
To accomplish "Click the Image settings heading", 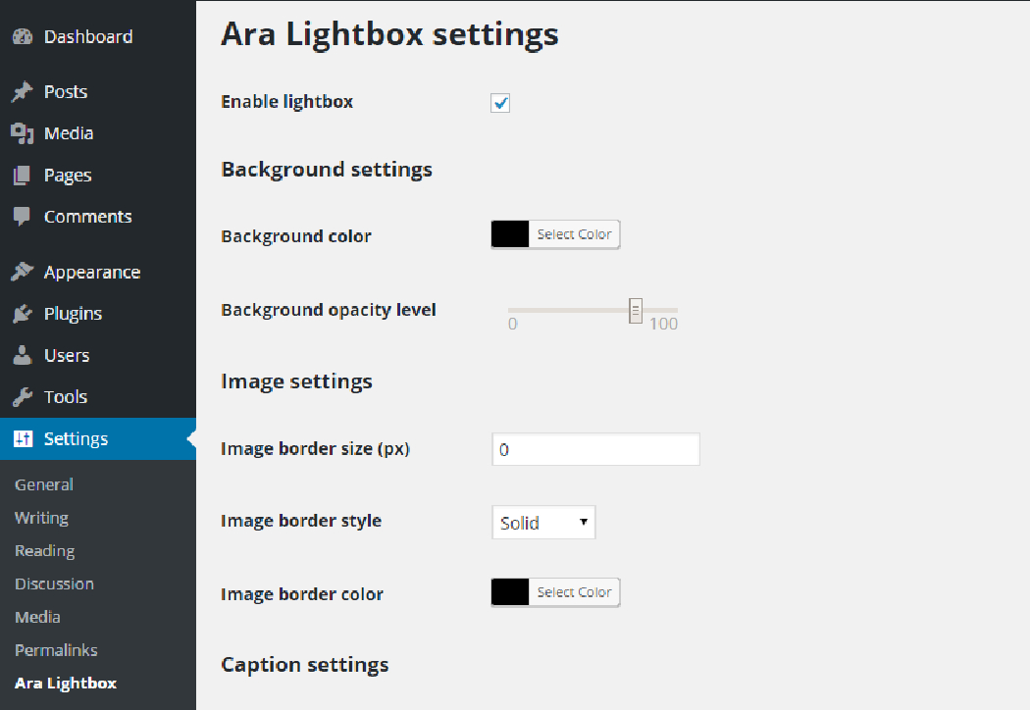I will (x=296, y=382).
